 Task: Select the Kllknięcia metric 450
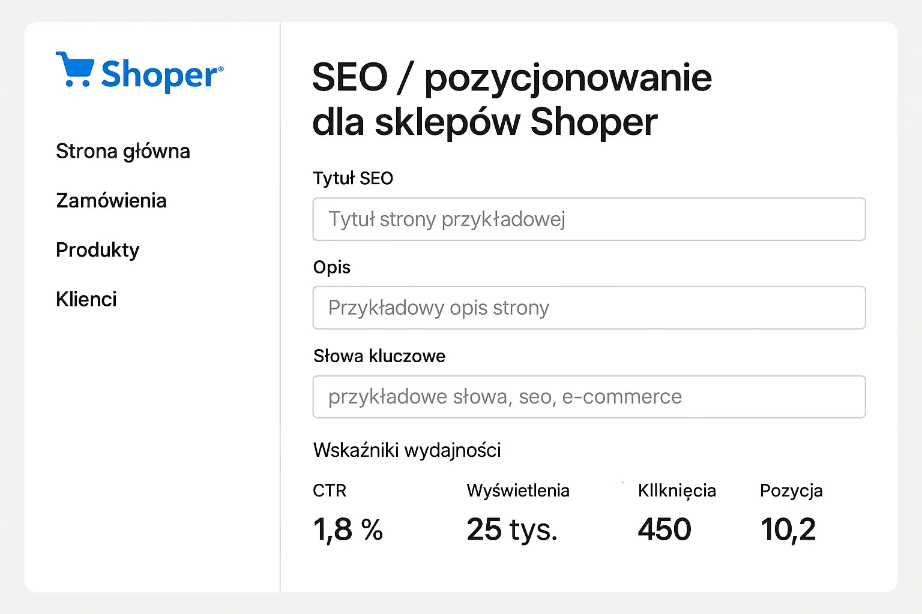(664, 529)
